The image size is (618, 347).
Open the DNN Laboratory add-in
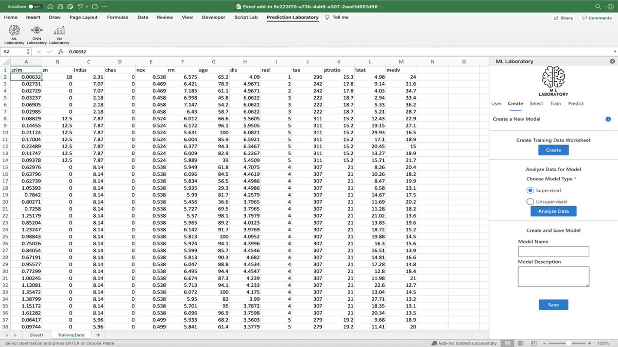(x=37, y=35)
